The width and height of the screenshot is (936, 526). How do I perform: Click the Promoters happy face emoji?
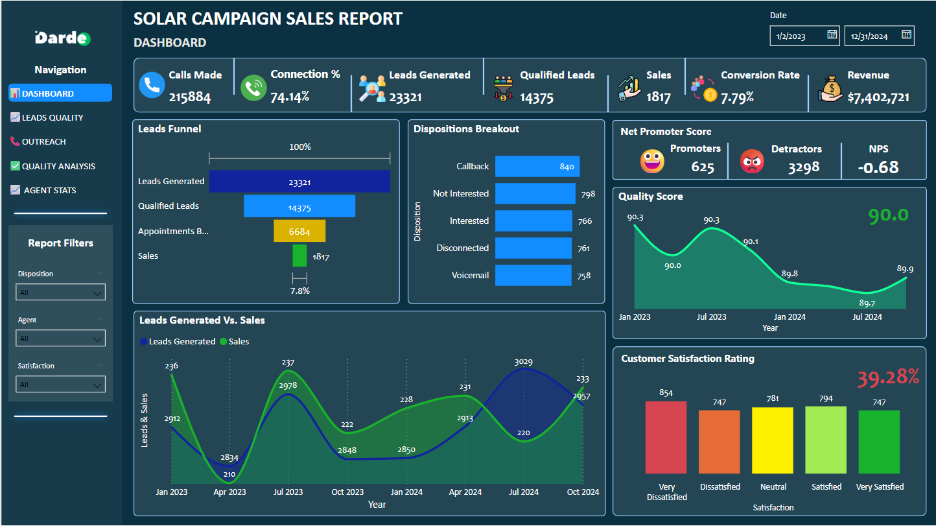click(x=652, y=161)
